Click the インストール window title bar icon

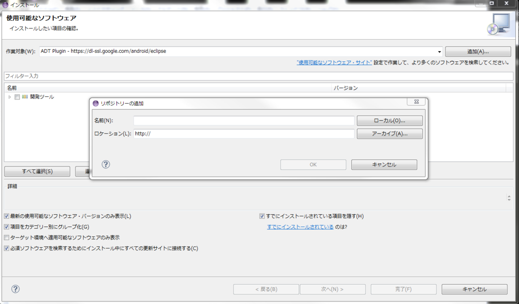4,4
